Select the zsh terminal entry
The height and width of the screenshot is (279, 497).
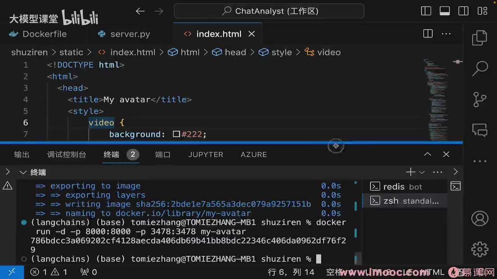(405, 201)
